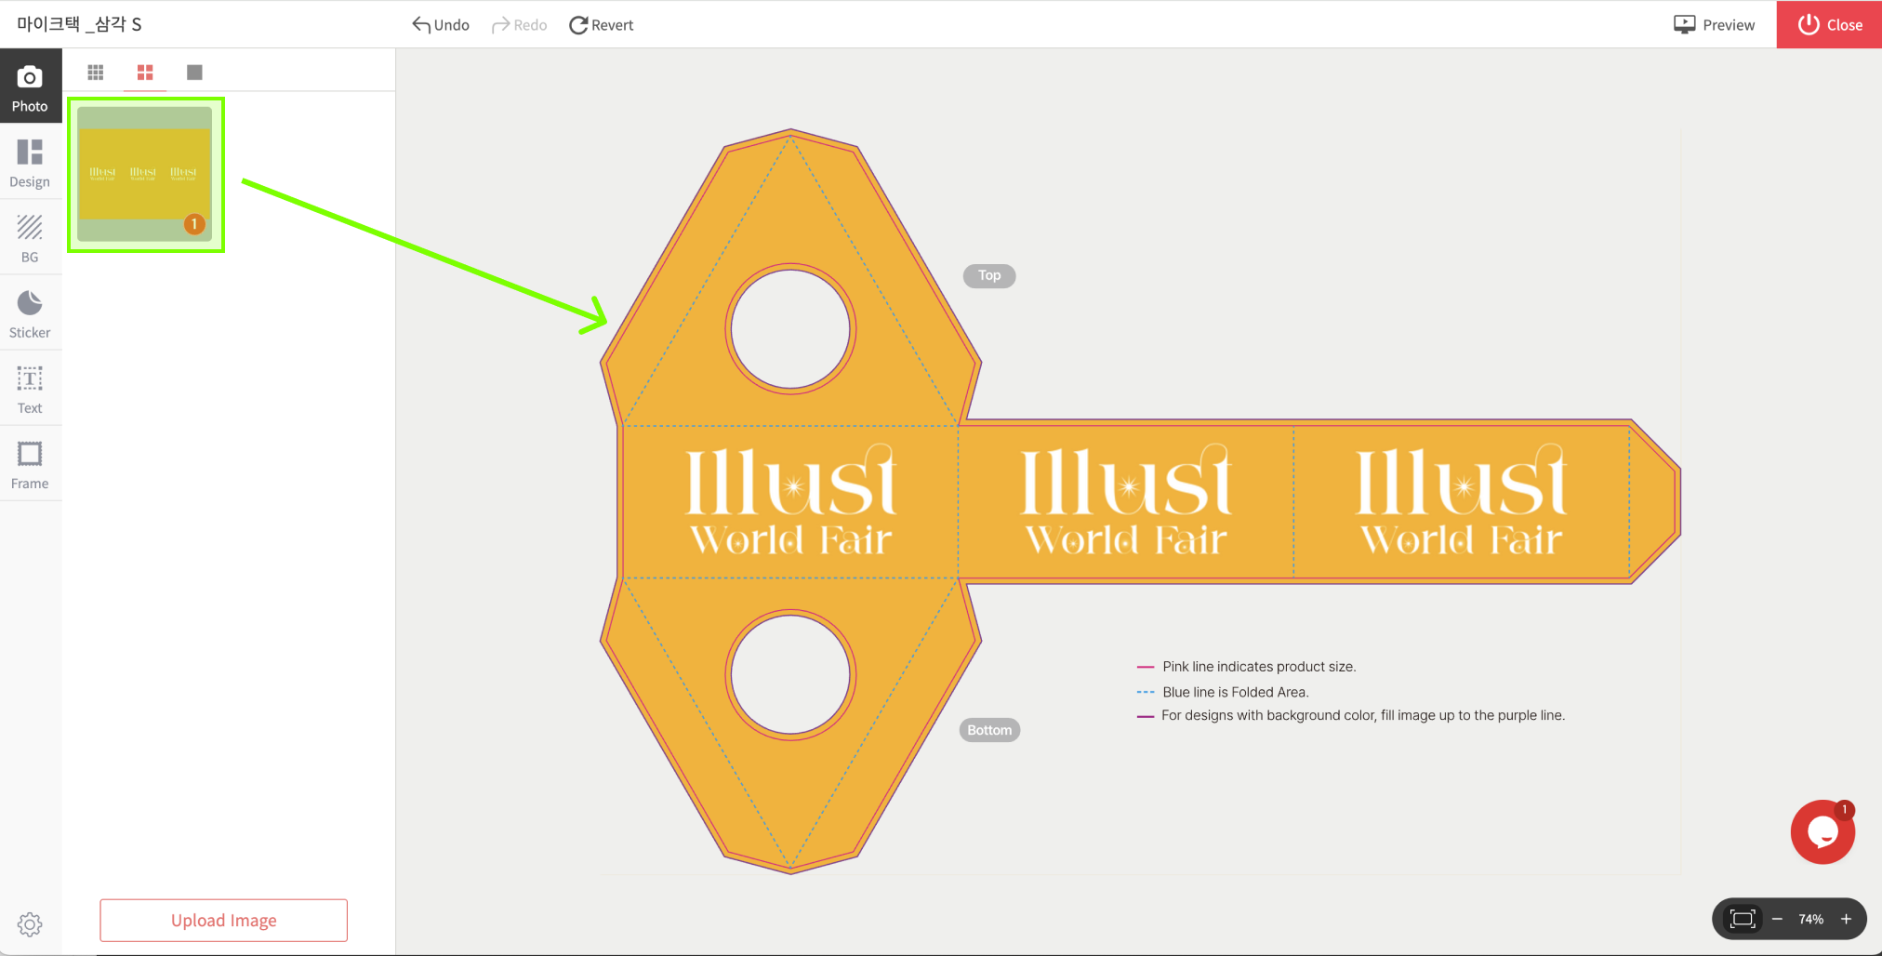Image resolution: width=1882 pixels, height=956 pixels.
Task: Increase zoom with plus button
Action: point(1846,919)
